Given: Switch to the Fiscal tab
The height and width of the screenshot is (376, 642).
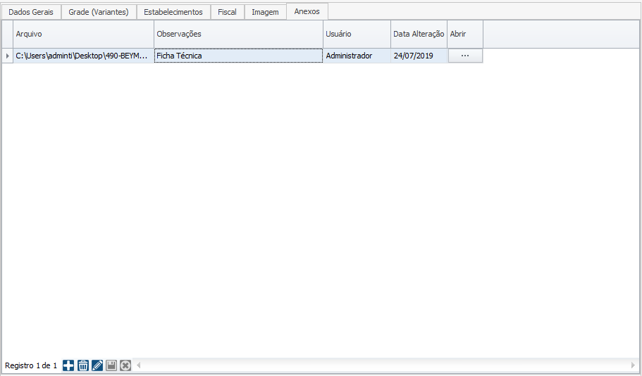Looking at the screenshot, I should pos(227,12).
